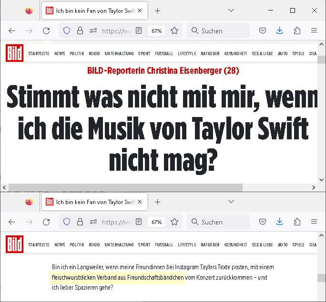Open tracking protection shield in lower window
The height and width of the screenshot is (302, 326).
click(67, 222)
